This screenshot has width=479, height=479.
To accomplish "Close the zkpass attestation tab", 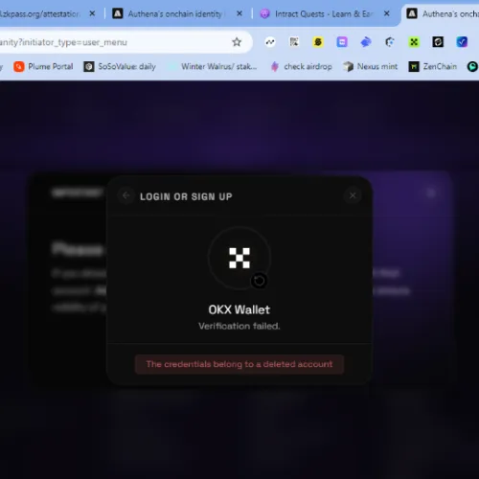I will tap(92, 13).
